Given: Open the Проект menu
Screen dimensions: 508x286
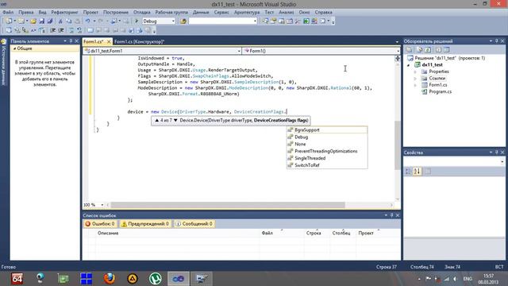Looking at the screenshot, I should click(90, 12).
